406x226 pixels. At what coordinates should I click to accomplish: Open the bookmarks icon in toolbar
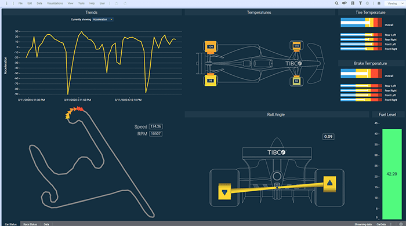coord(353,3)
